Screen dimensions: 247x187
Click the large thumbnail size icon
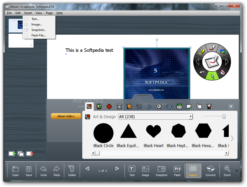click(229, 117)
